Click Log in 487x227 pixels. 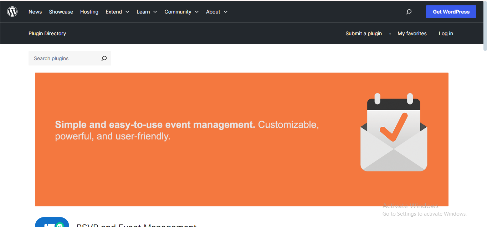pyautogui.click(x=446, y=33)
